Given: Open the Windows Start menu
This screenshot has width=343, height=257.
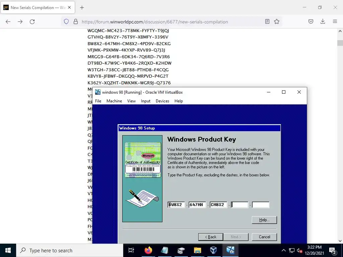Looking at the screenshot, I should click(8, 250).
